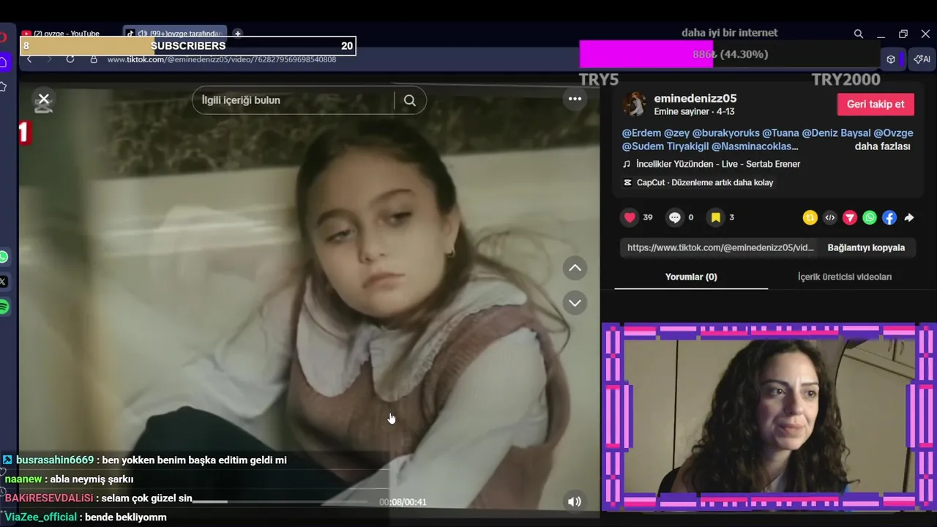Open bookmarks star icon in browser sidebar
Viewport: 937px width, 527px height.
(3, 86)
